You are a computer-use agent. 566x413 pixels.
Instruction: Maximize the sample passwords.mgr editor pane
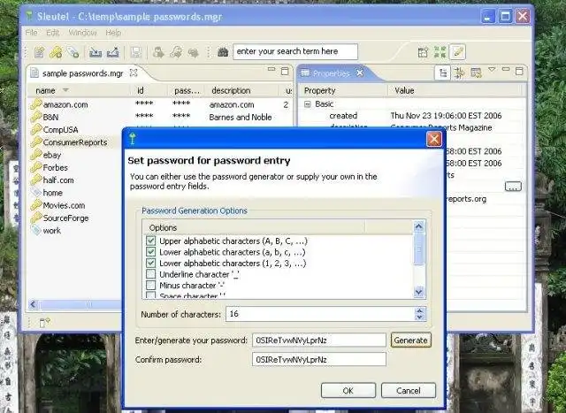(285, 71)
